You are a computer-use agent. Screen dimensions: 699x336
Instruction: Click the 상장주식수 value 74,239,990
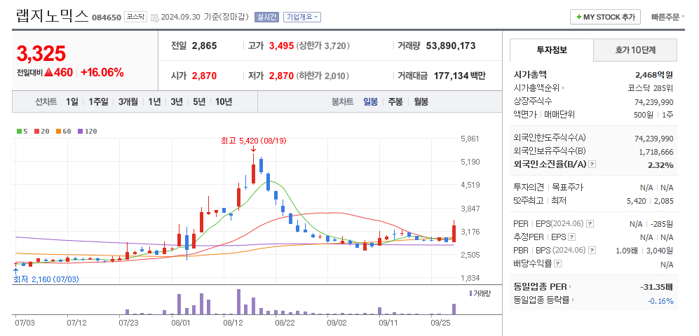[x=654, y=102]
